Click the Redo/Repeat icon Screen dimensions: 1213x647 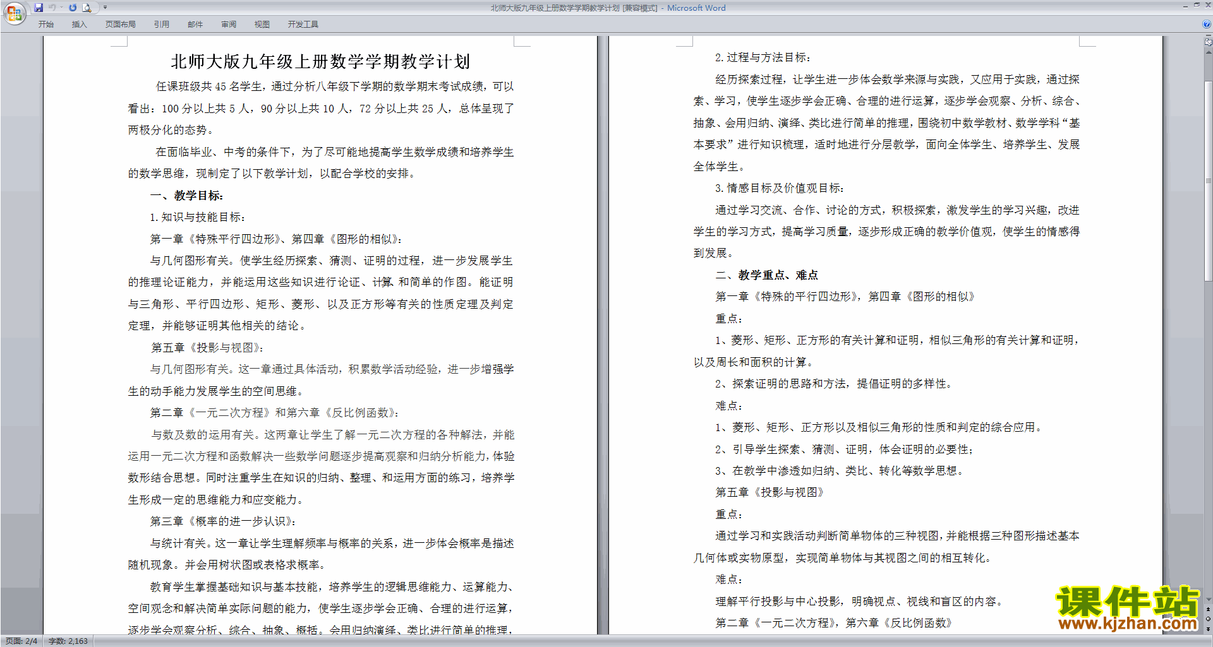[x=73, y=8]
